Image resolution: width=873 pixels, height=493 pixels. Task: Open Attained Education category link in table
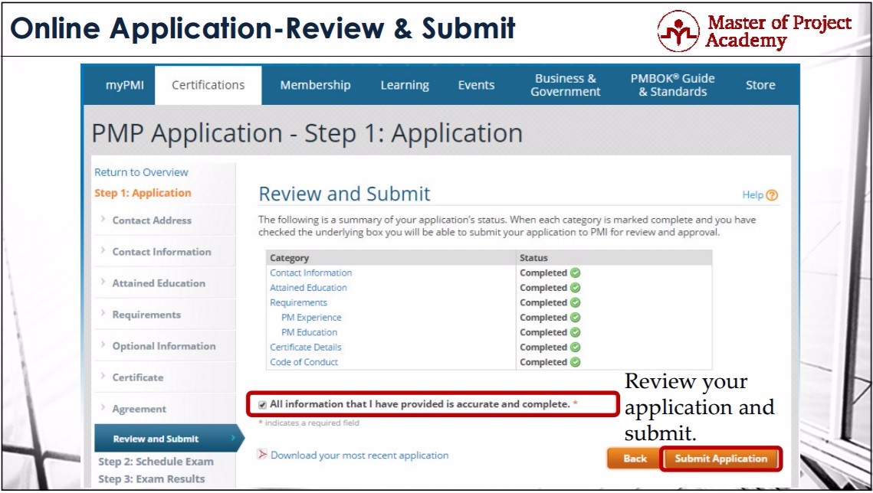coord(308,288)
